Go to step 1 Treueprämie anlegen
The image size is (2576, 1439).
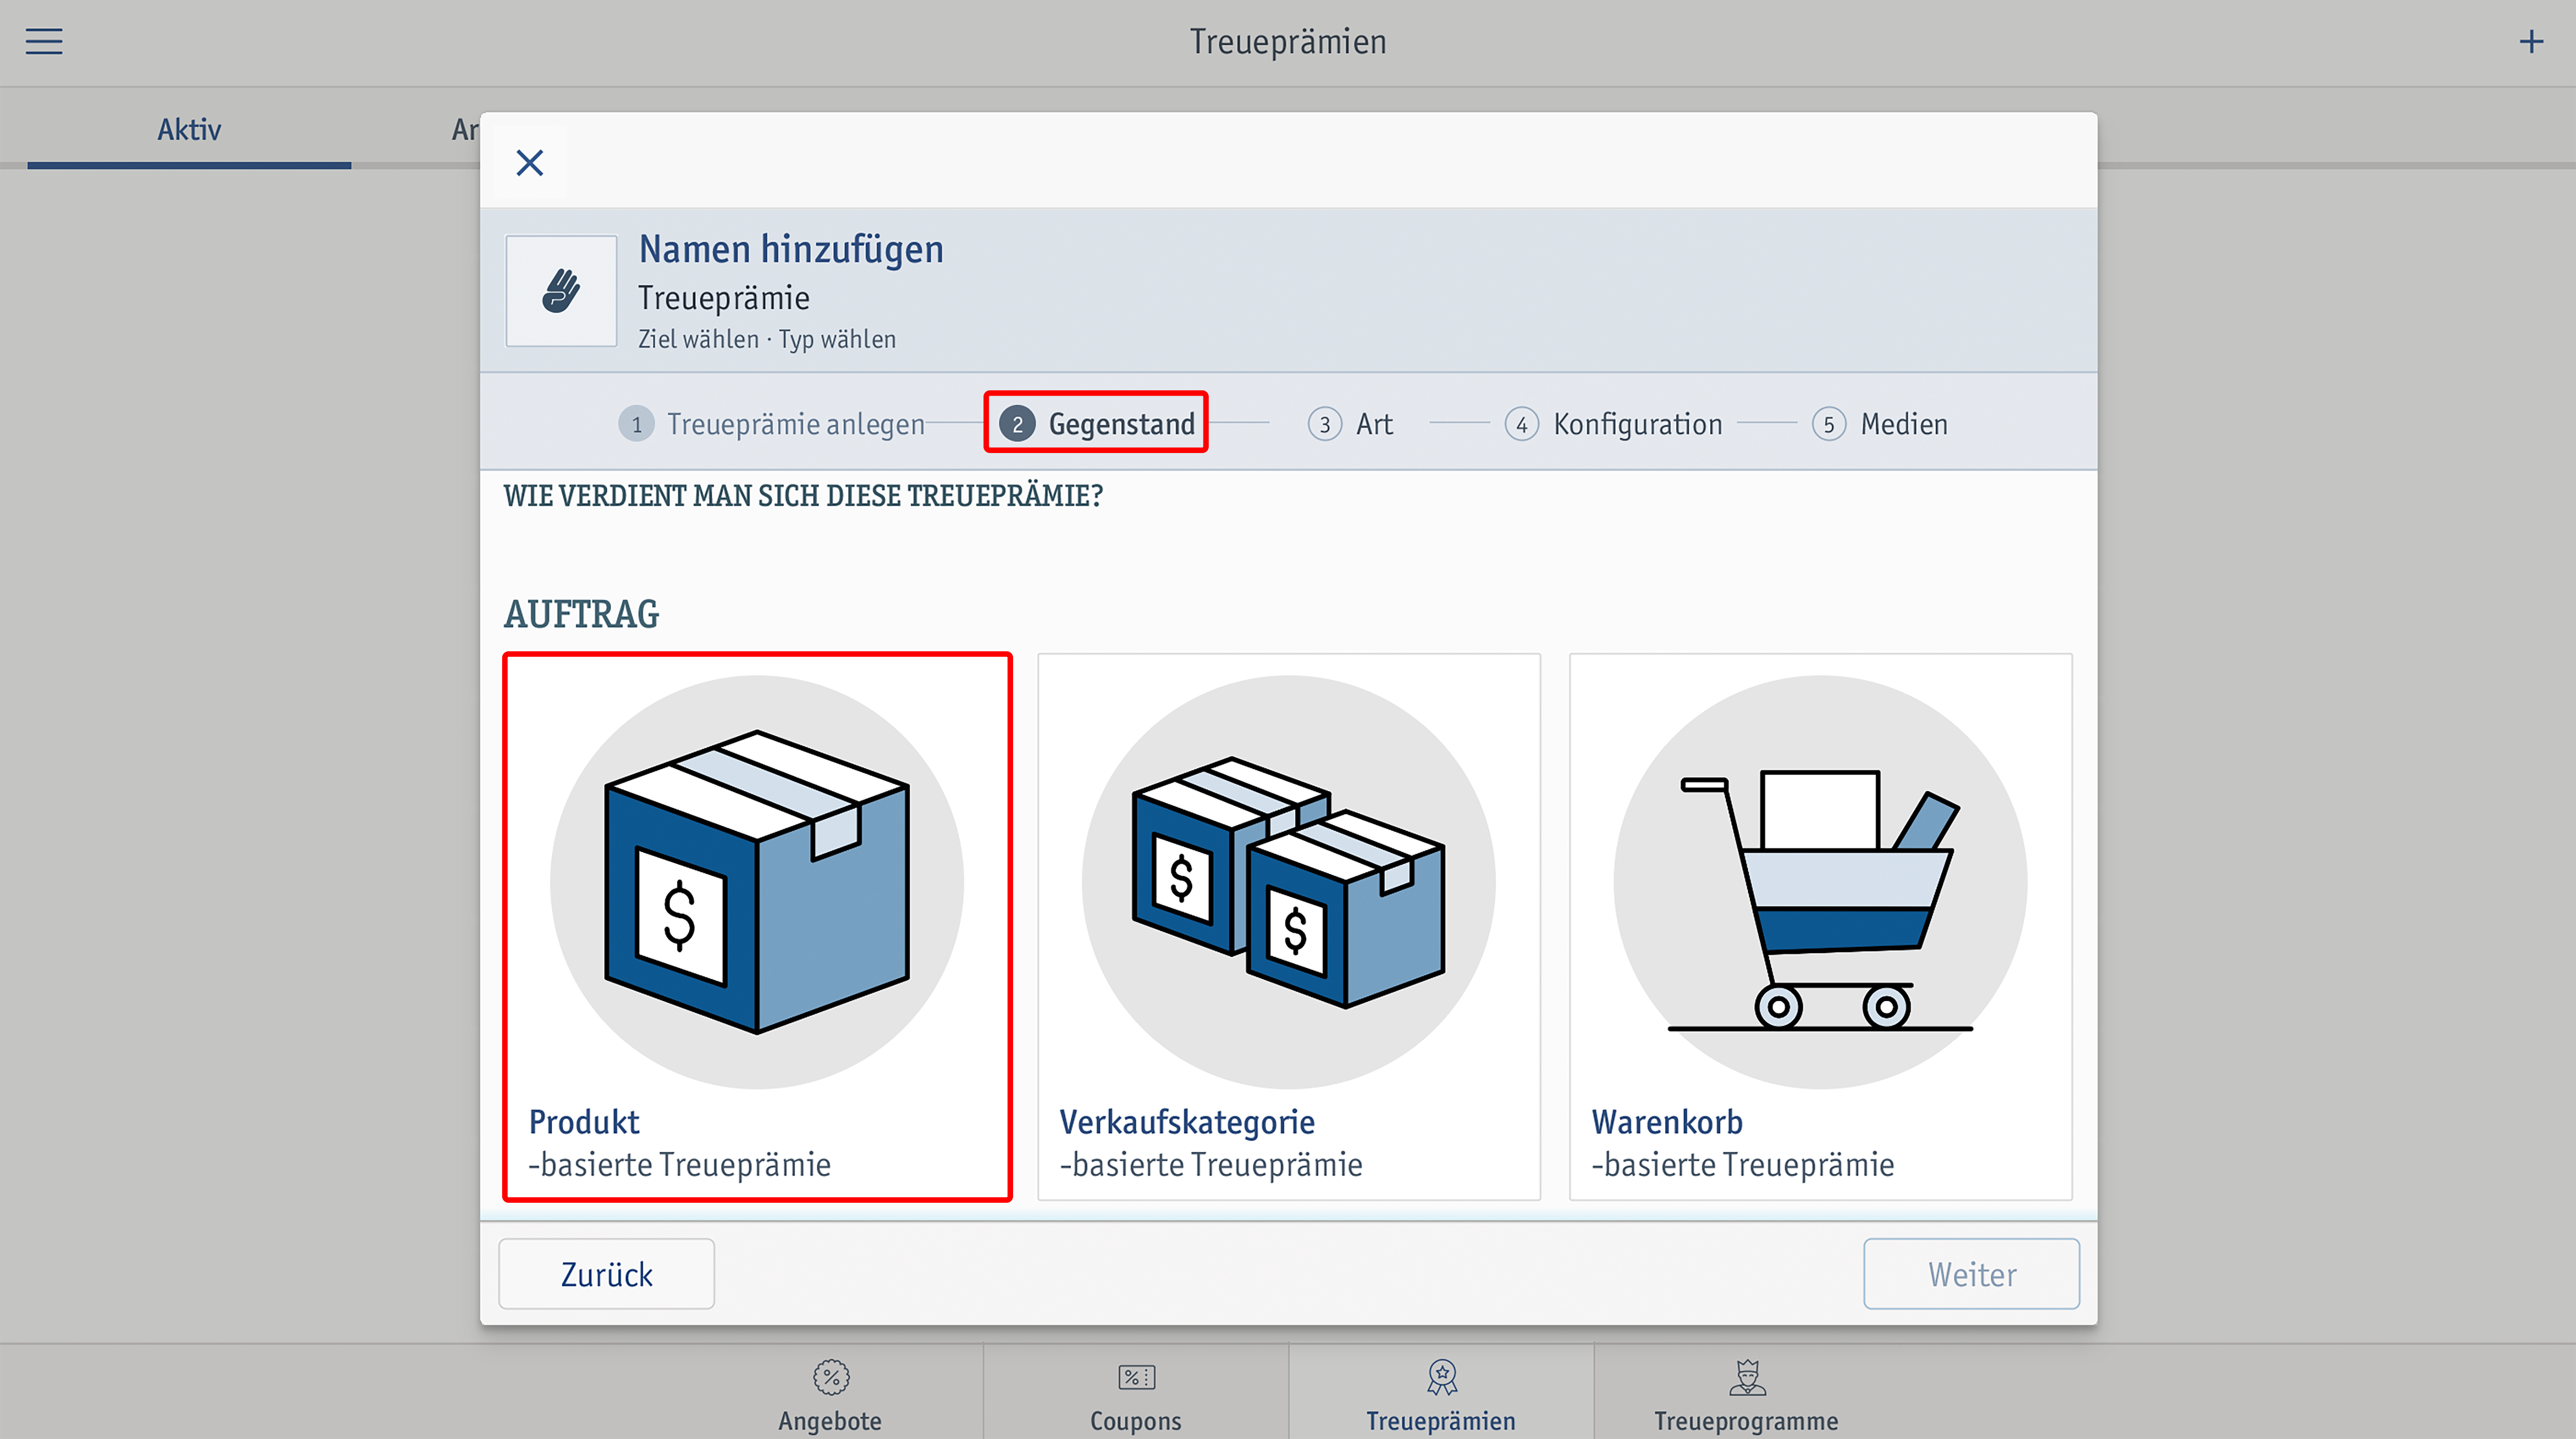tap(772, 424)
